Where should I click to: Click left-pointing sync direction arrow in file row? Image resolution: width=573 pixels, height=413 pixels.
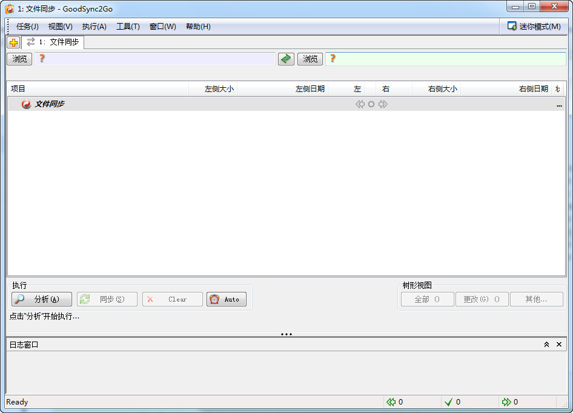coord(360,104)
